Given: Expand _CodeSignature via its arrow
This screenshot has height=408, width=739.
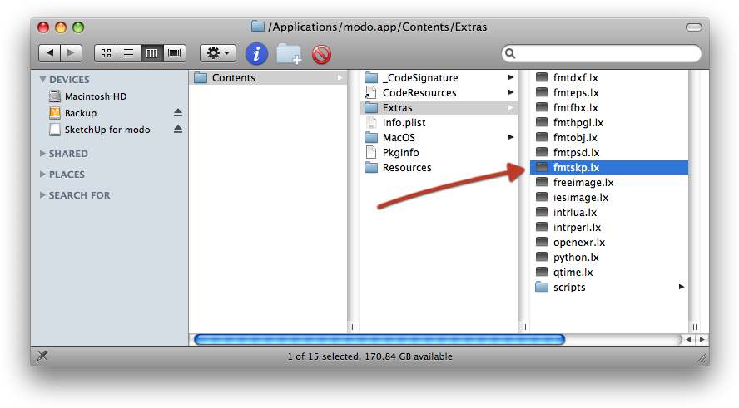Looking at the screenshot, I should coord(510,76).
